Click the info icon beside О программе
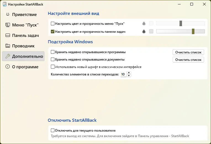 tap(7, 67)
